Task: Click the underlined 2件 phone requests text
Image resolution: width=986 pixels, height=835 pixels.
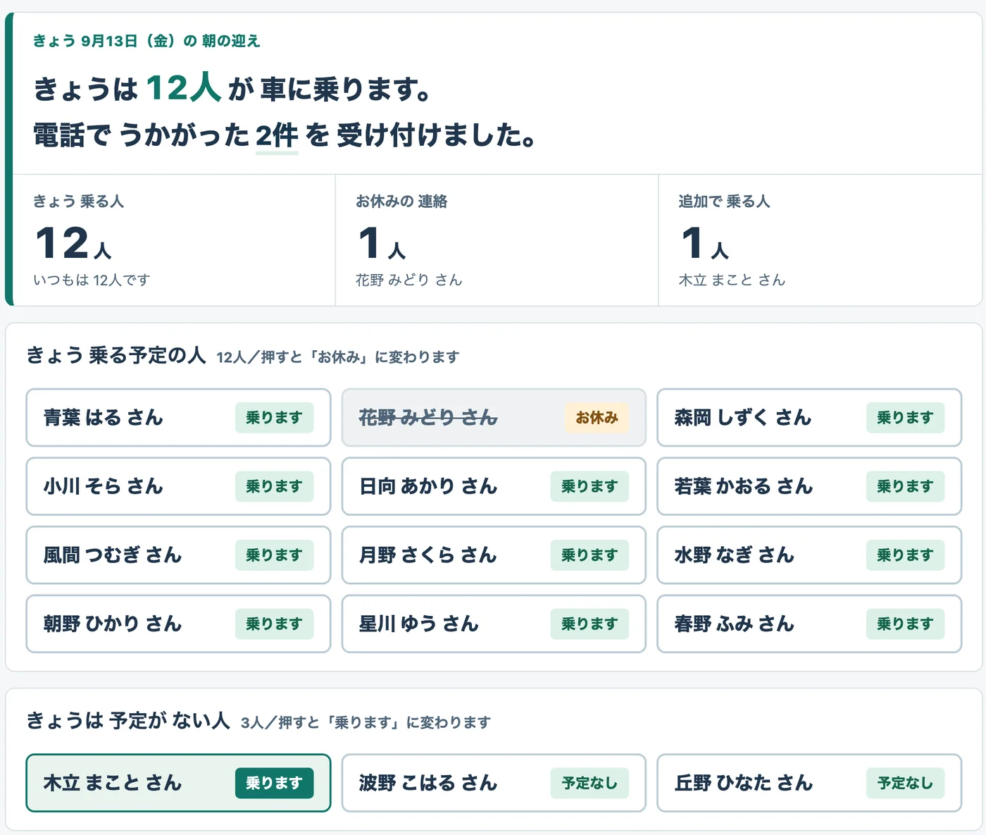Action: [x=277, y=135]
